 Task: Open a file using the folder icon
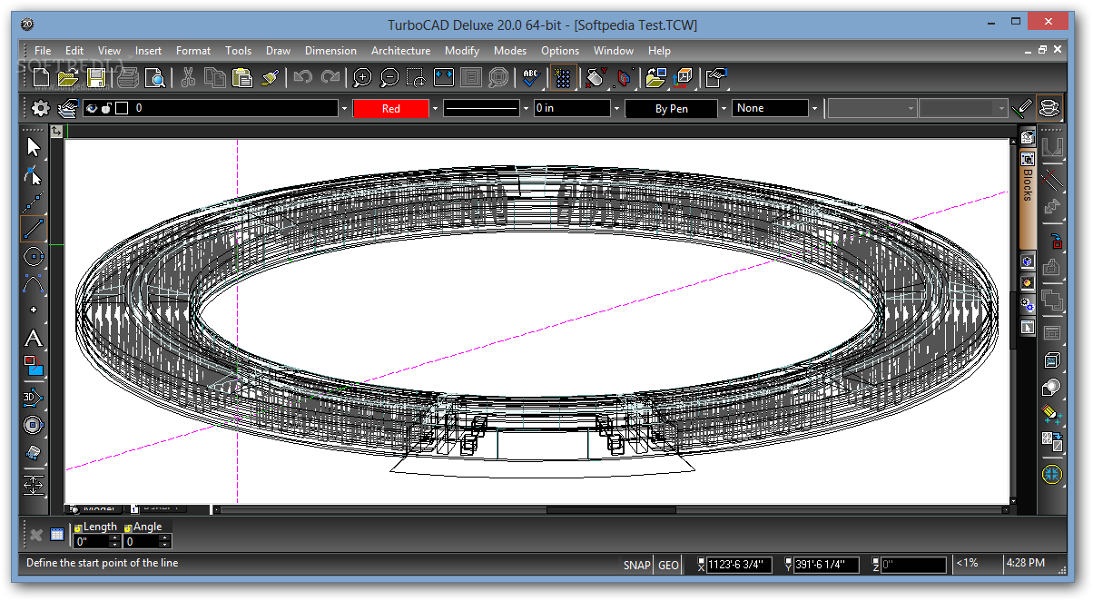click(x=68, y=78)
